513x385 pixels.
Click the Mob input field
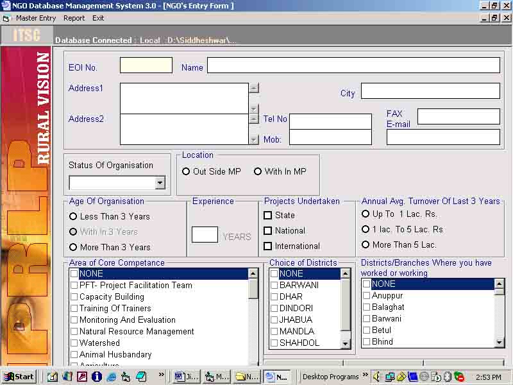click(x=330, y=137)
